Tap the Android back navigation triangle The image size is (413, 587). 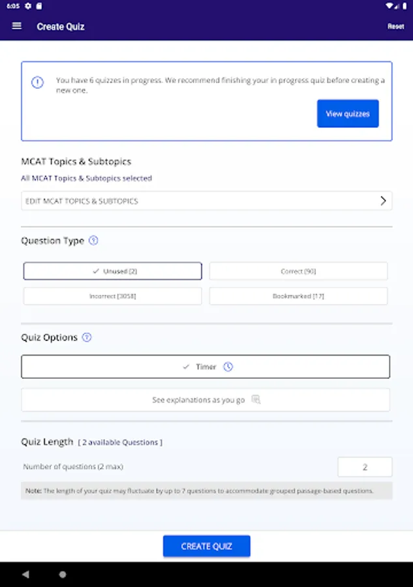coord(25,575)
